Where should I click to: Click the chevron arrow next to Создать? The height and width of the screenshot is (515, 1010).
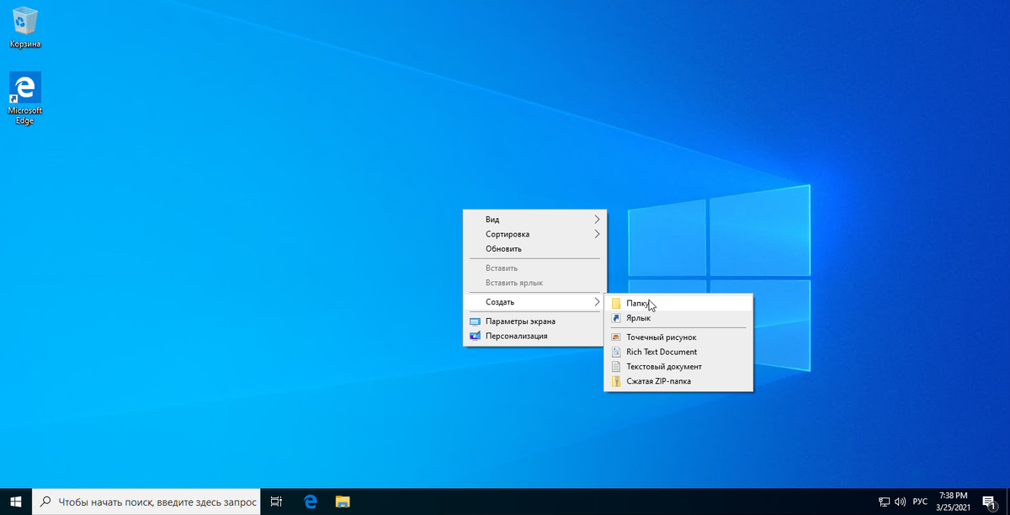[x=598, y=302]
